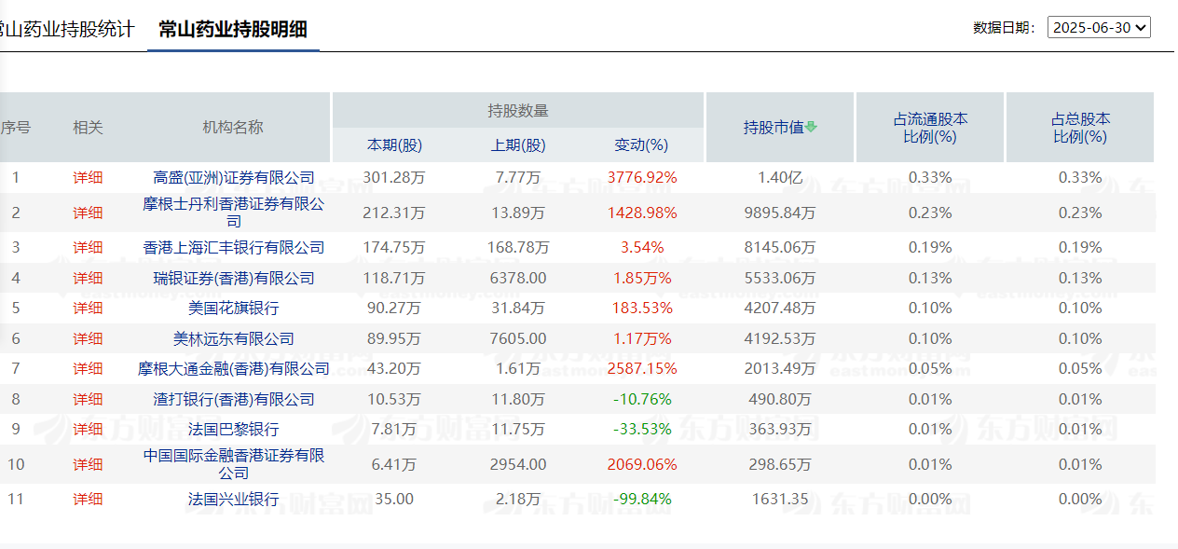Click the 相关 column header
Screen dimensions: 1178x549
88,128
